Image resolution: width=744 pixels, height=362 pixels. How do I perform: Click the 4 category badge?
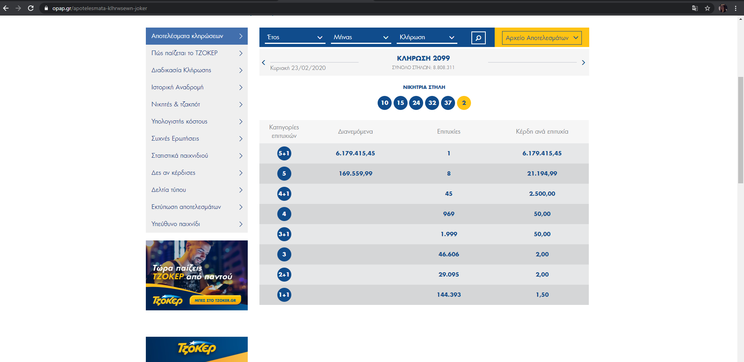[x=284, y=214]
